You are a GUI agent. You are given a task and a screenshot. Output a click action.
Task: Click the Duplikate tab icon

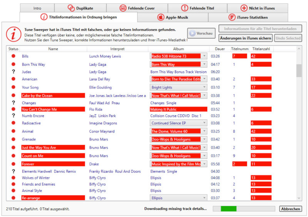pos(71,8)
